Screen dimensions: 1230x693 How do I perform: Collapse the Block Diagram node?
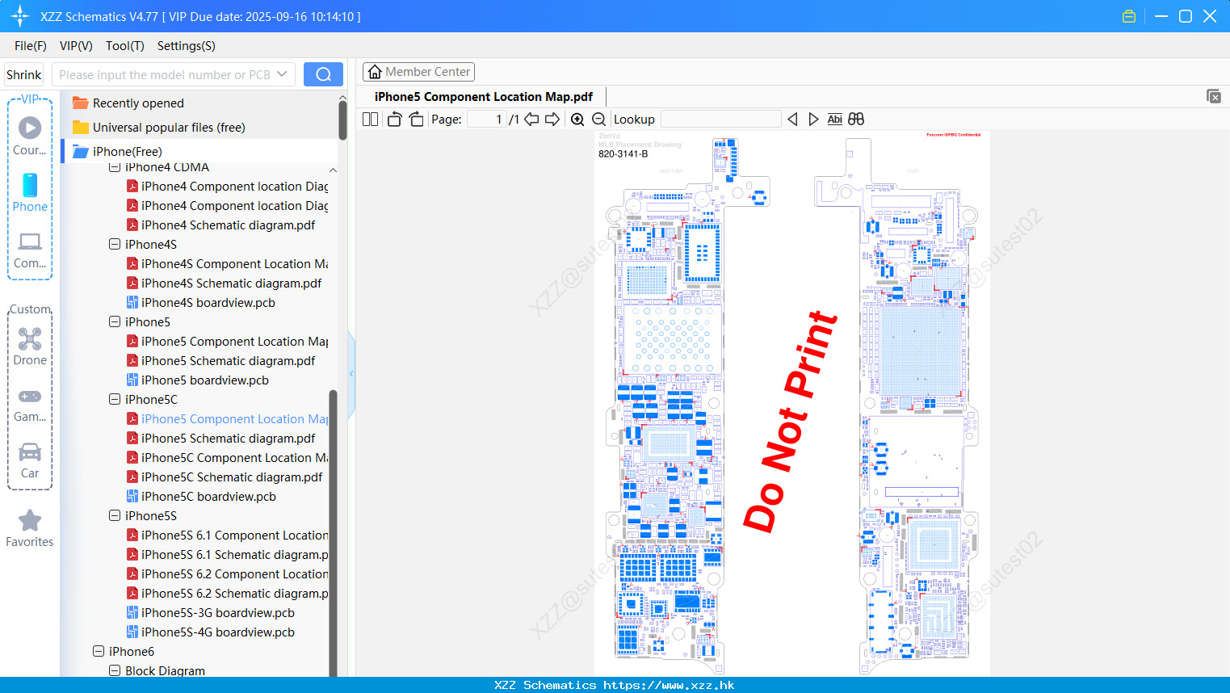(x=115, y=670)
